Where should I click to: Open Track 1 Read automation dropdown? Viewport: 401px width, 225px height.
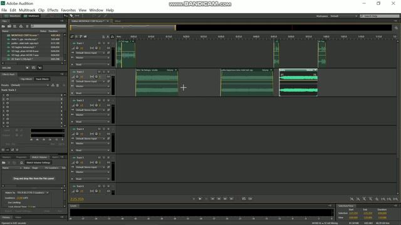coord(92,64)
